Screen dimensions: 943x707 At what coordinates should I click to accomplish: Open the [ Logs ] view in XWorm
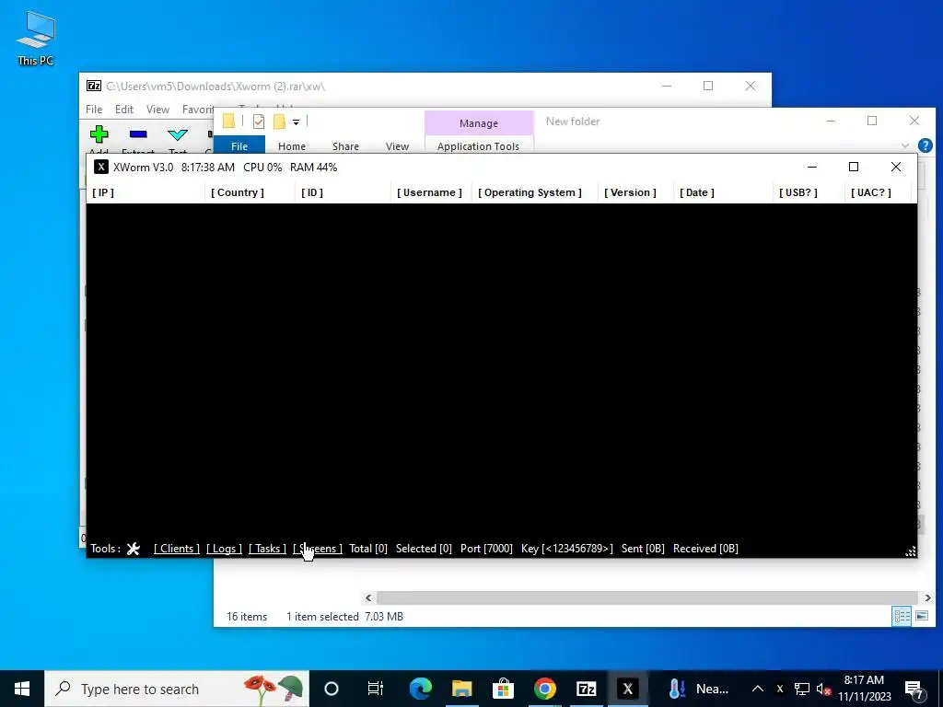click(x=224, y=549)
